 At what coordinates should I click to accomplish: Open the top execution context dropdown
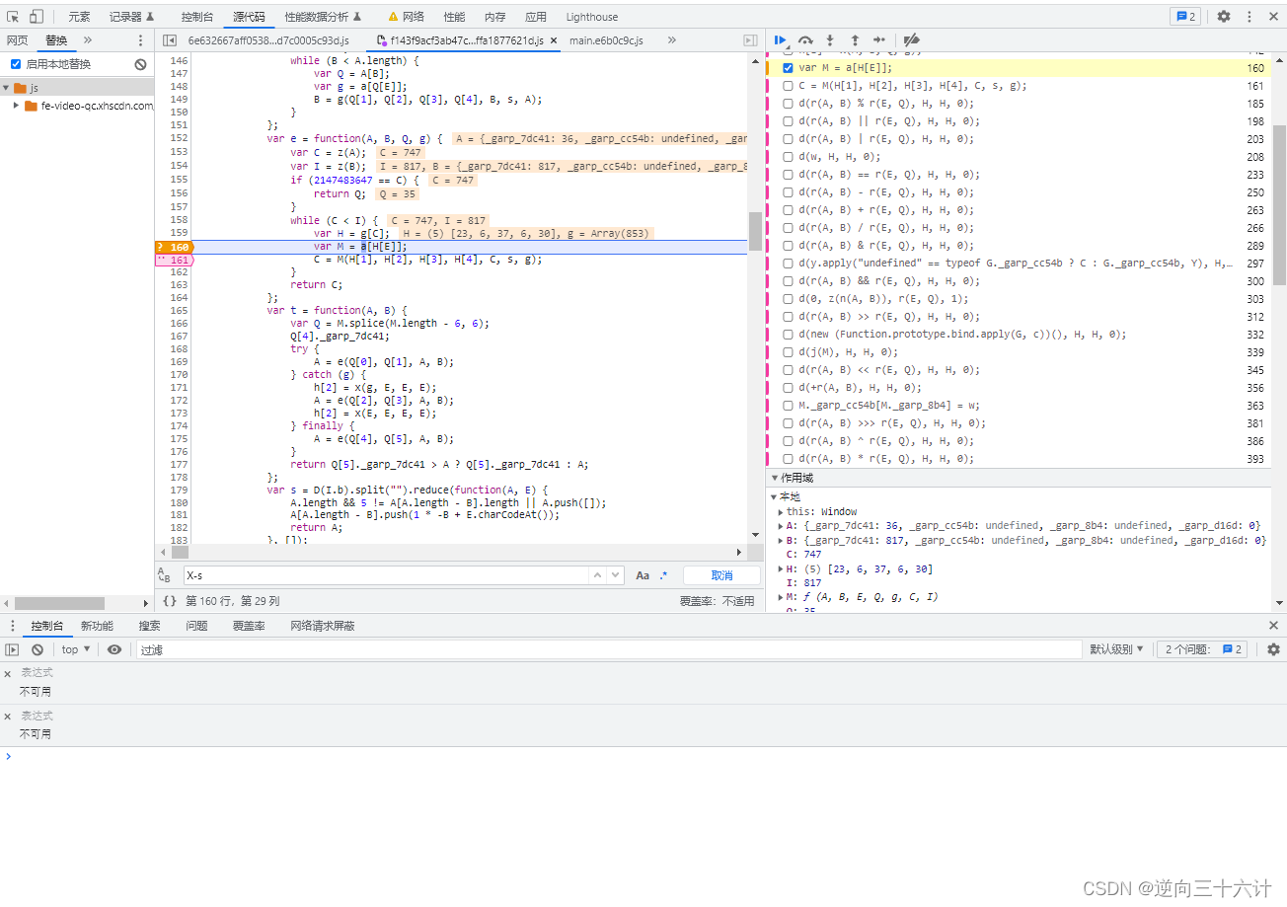point(76,649)
